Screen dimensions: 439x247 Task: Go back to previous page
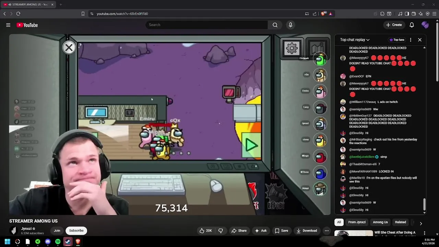[4, 14]
